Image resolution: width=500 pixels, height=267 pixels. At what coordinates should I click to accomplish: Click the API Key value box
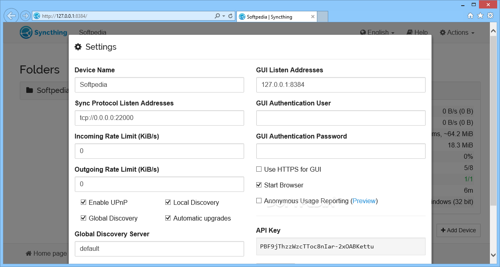(341, 246)
